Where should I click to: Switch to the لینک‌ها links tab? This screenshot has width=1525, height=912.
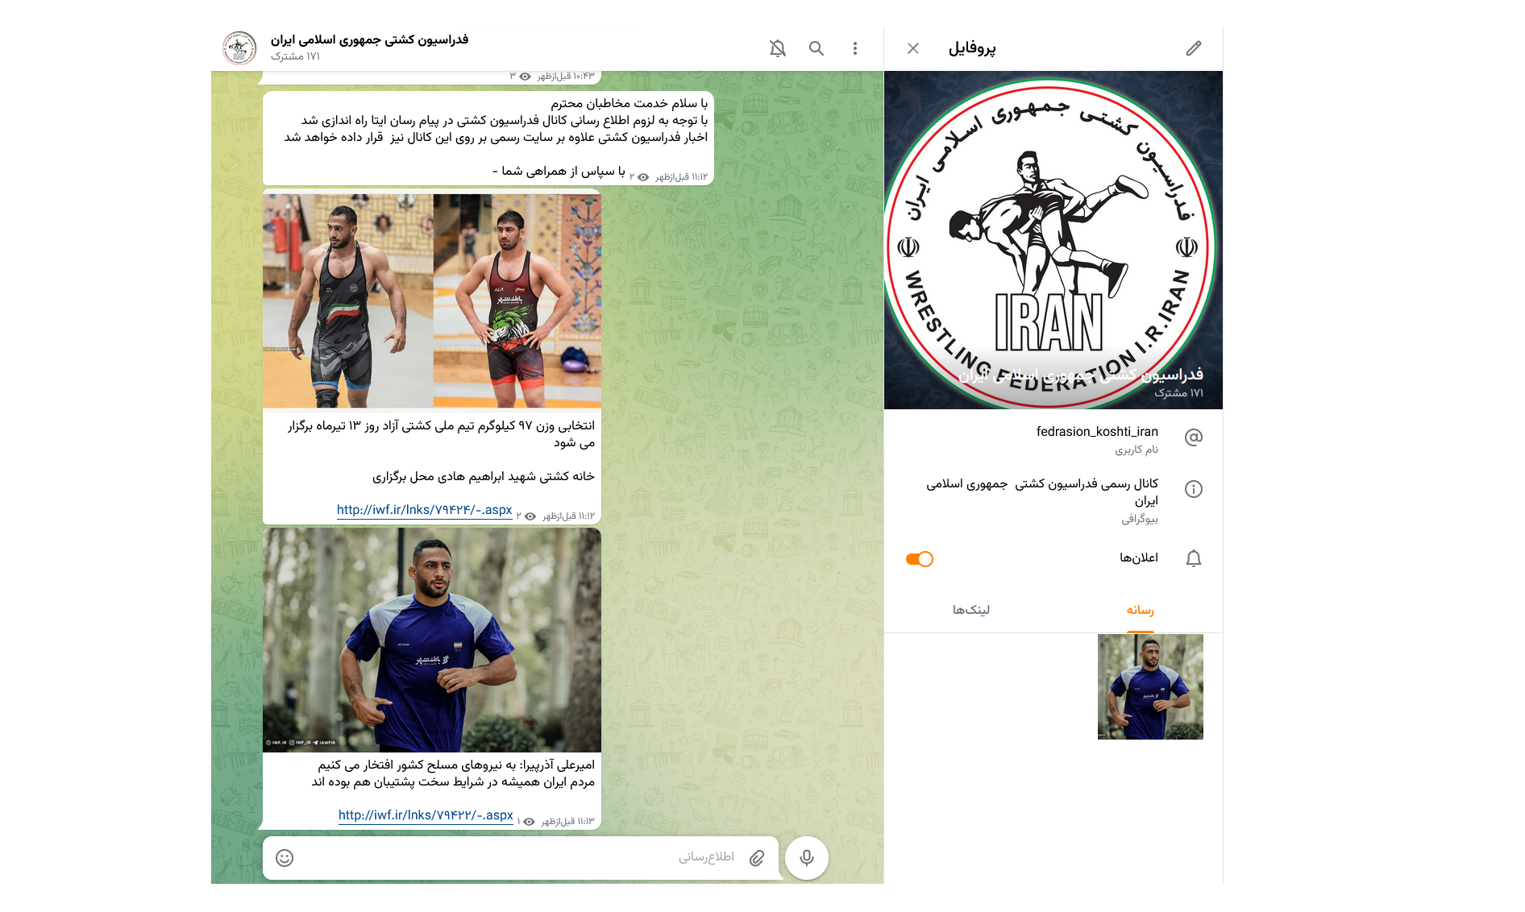[970, 610]
